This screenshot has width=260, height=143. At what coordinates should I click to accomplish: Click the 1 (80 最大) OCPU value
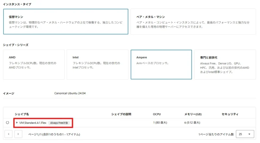coord(160,123)
